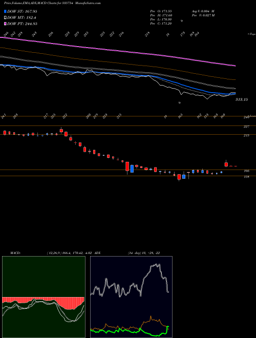Click the latest tall red candle at right
This screenshot has height=338, width=256.
click(226, 164)
